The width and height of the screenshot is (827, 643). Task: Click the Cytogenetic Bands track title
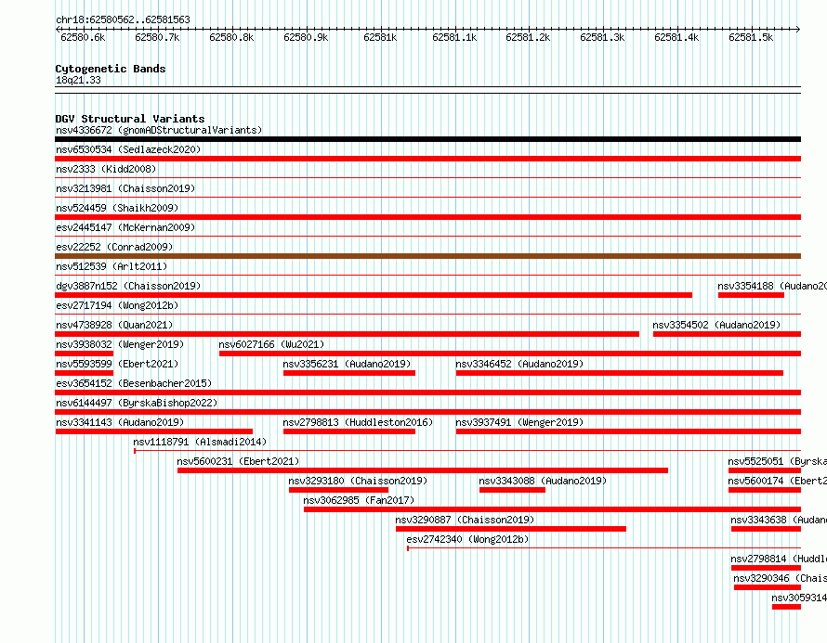[111, 69]
